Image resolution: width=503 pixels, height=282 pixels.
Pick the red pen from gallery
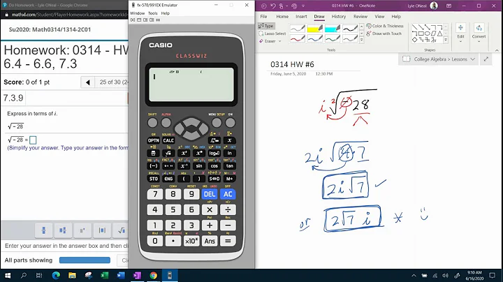coord(298,38)
